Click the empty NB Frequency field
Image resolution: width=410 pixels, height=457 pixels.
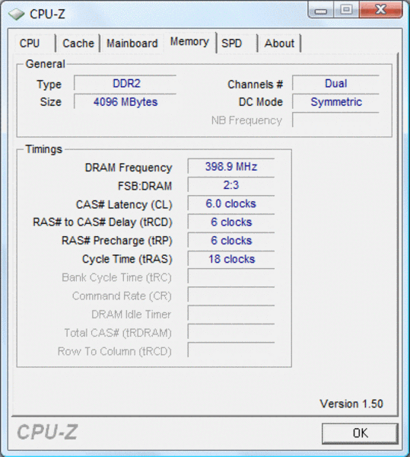[335, 120]
